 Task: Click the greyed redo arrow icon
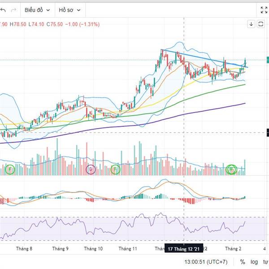[13, 10]
